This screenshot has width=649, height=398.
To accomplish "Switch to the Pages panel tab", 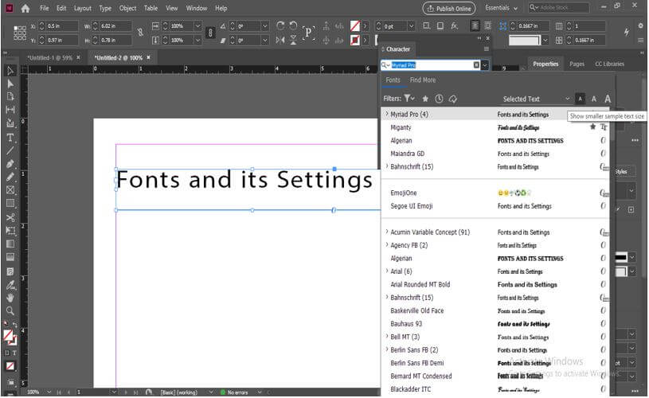I will (x=577, y=64).
